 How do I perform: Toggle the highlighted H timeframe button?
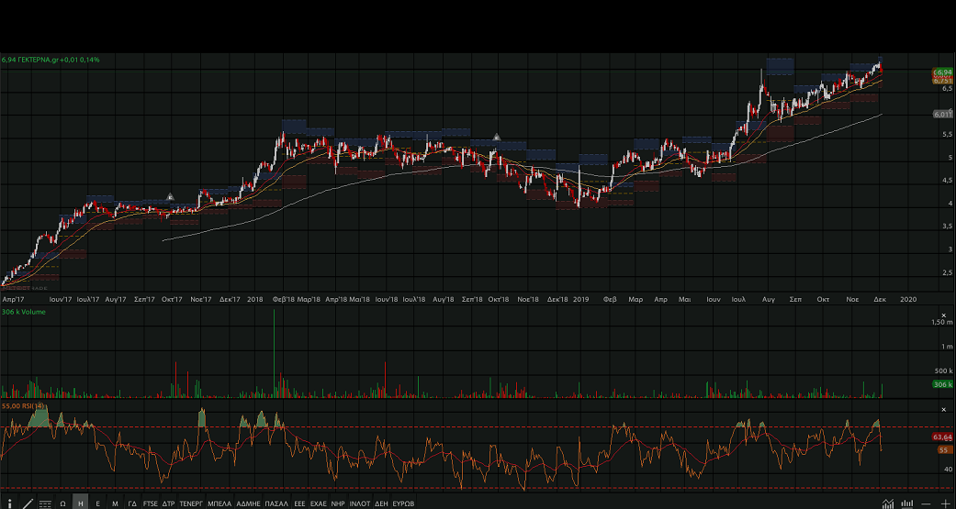81,503
